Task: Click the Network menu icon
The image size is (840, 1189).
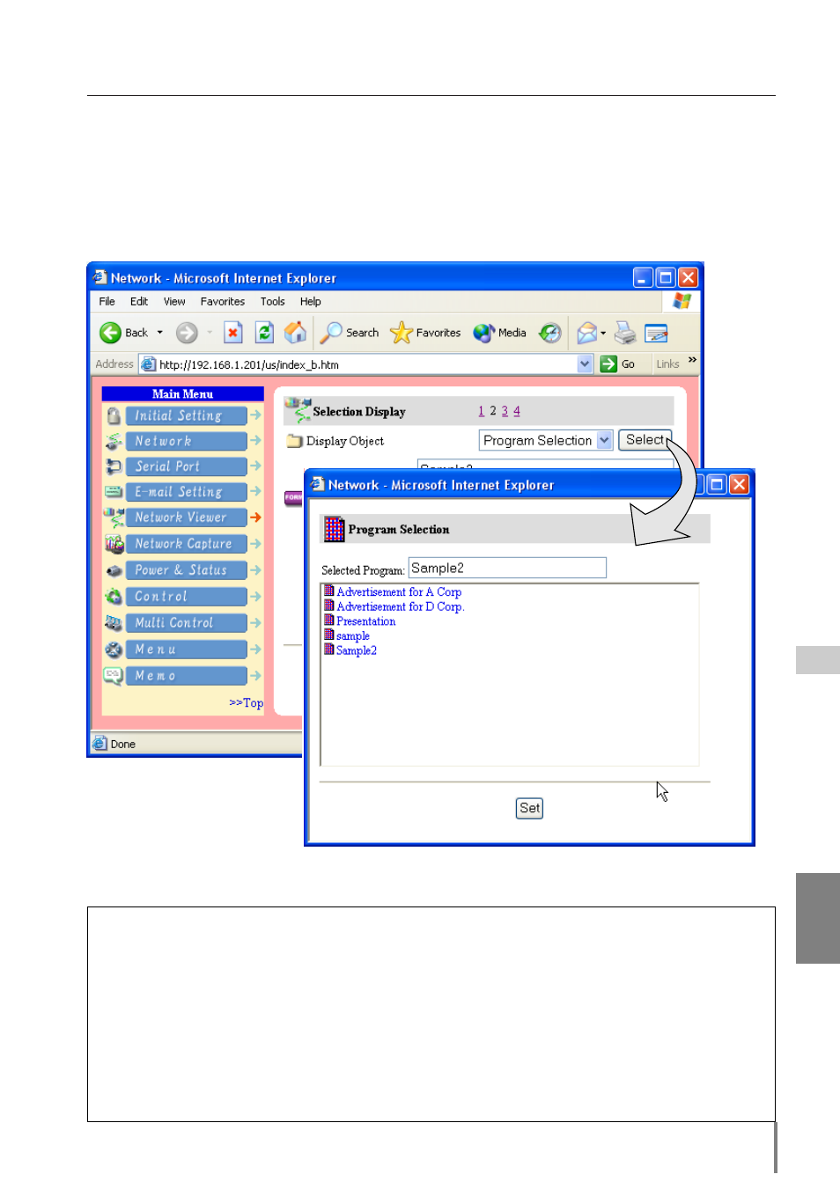Action: pyautogui.click(x=114, y=441)
